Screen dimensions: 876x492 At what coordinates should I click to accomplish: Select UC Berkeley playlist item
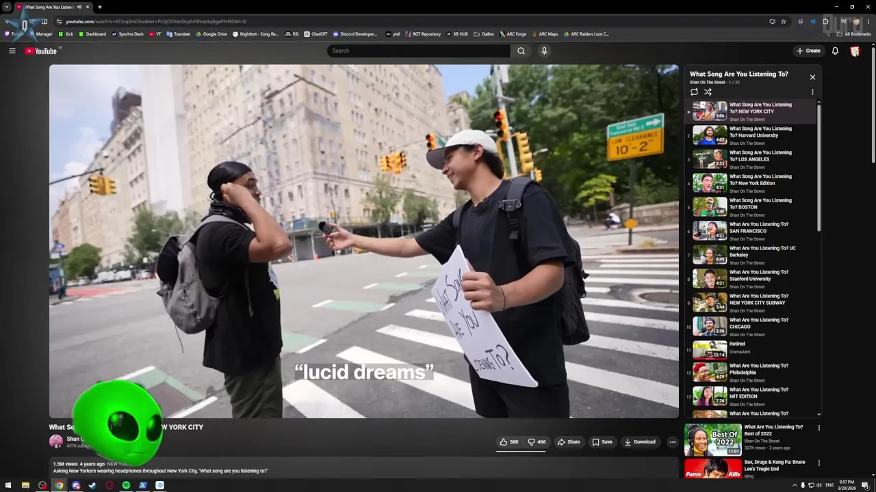click(751, 255)
